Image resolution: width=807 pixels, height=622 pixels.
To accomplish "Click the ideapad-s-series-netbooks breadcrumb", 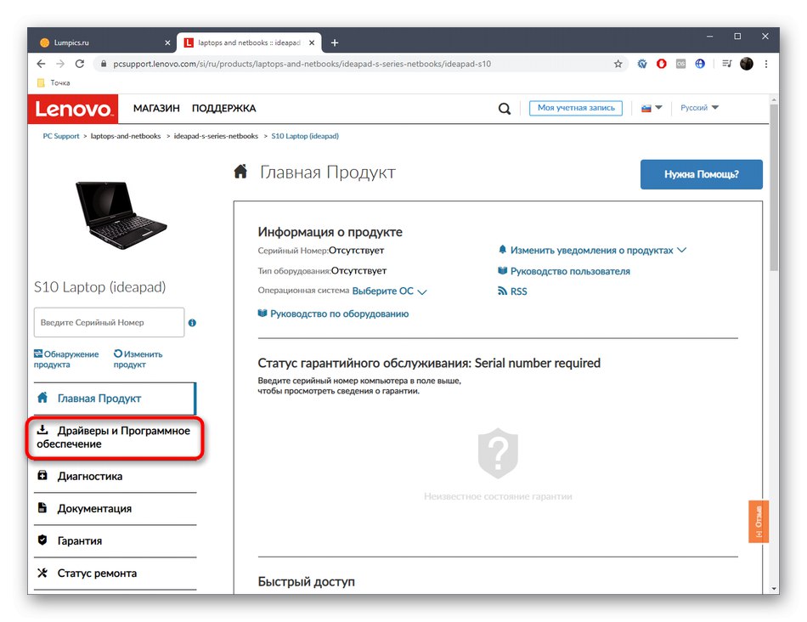I will (216, 136).
